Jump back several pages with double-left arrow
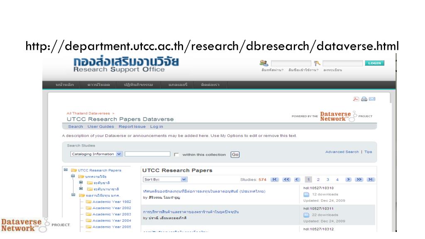Image resolution: width=425 pixels, height=239 pixels. click(286, 179)
